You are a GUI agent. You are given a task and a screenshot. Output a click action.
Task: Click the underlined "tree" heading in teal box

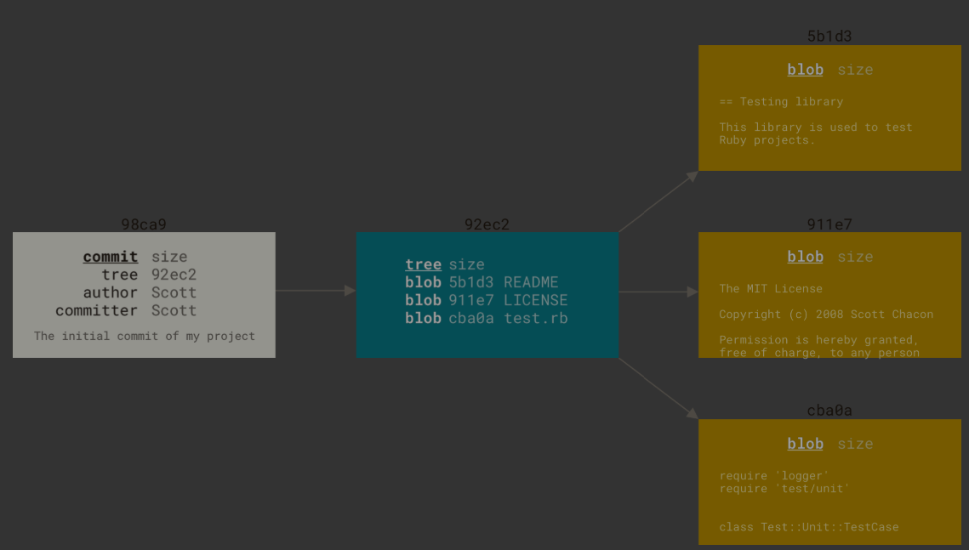tap(423, 264)
